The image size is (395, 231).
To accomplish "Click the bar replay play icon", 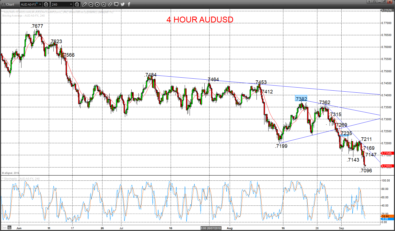I will (97, 4).
